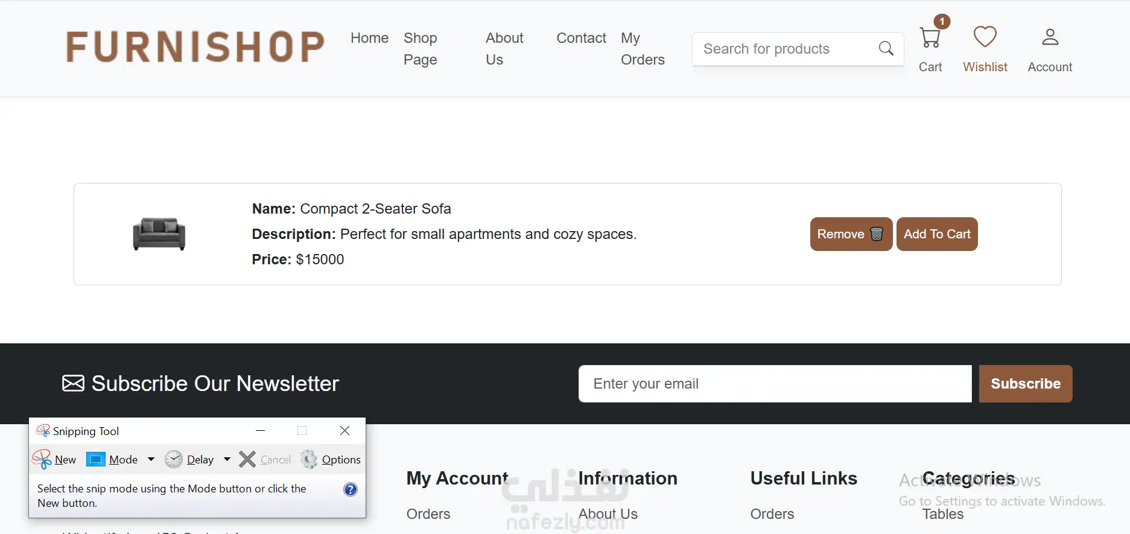Expand the Delay dropdown arrow

tap(227, 460)
